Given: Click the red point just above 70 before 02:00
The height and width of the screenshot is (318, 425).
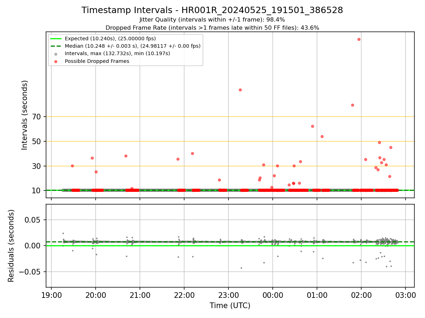Looking at the screenshot, I should coord(352,105).
